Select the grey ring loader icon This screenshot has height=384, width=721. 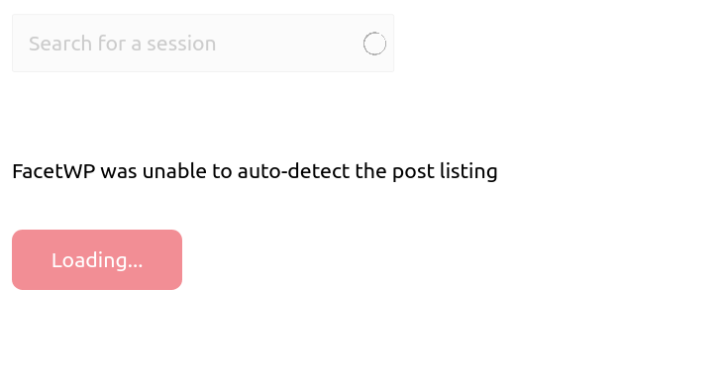coord(374,44)
